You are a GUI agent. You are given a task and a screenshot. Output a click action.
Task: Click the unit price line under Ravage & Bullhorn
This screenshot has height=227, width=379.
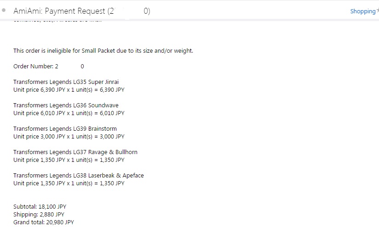pos(69,160)
